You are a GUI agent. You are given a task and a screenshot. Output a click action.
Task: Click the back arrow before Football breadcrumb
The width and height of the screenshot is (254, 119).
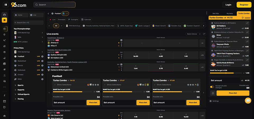coord(48,13)
